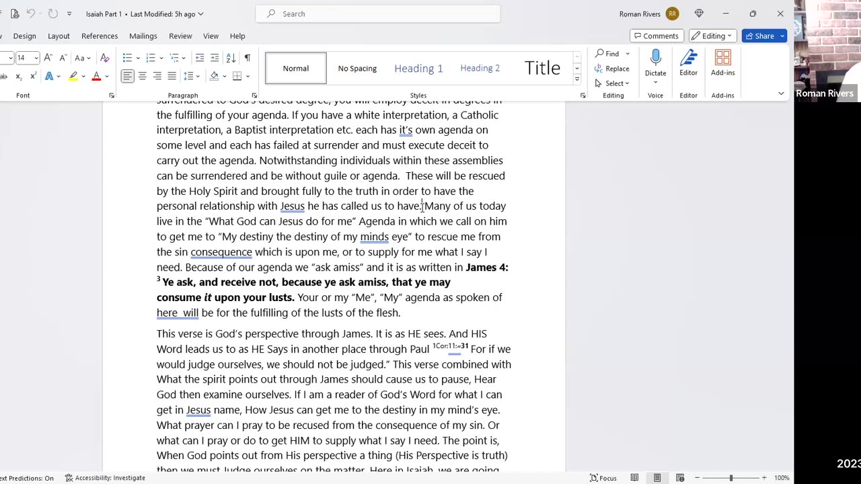Viewport: 861px width, 484px height.
Task: Apply Heading 1 style
Action: point(418,68)
